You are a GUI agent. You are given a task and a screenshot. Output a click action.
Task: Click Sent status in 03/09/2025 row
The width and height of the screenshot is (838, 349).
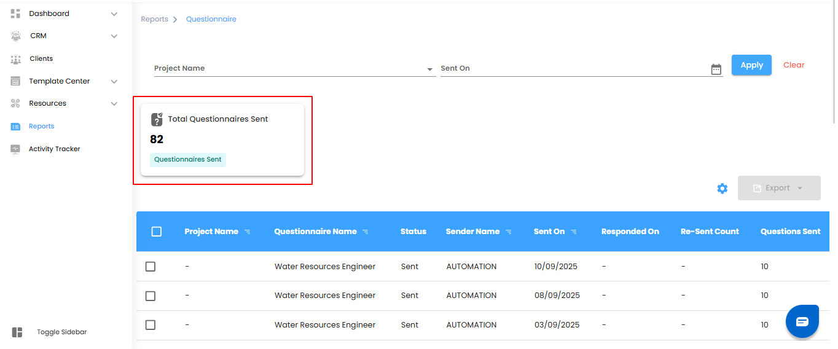pyautogui.click(x=410, y=325)
